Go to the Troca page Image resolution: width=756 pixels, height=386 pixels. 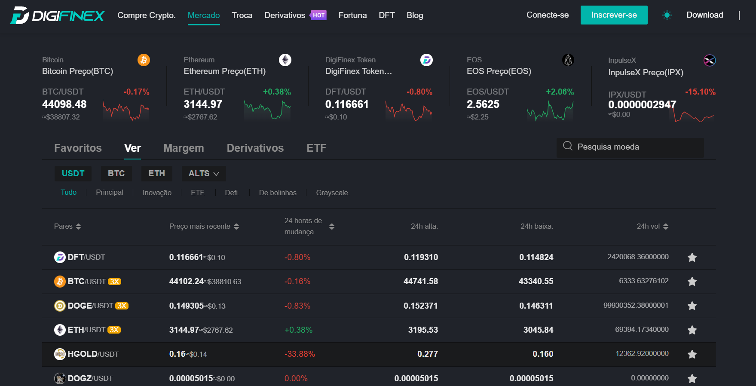click(x=242, y=15)
